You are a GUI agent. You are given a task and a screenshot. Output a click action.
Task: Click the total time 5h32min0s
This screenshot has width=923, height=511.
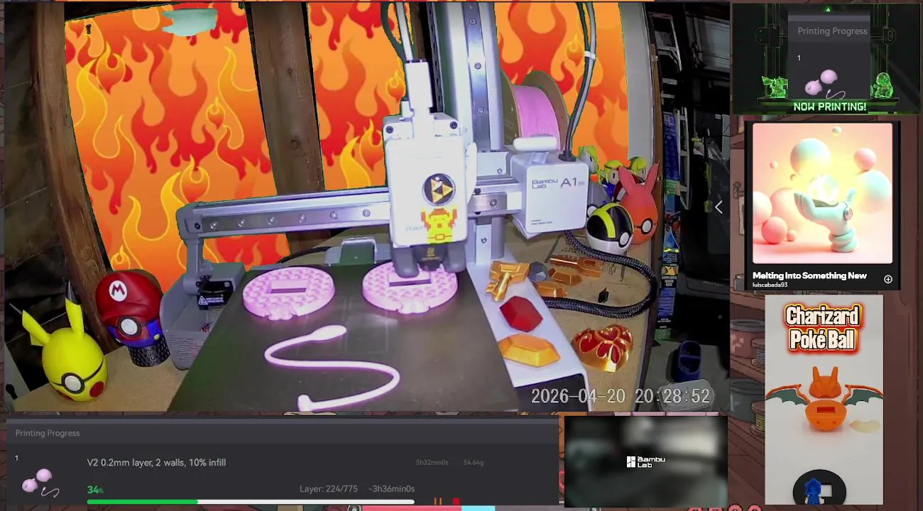point(432,463)
